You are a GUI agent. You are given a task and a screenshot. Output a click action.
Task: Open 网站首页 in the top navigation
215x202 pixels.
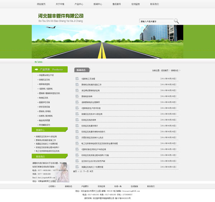click(x=41, y=4)
